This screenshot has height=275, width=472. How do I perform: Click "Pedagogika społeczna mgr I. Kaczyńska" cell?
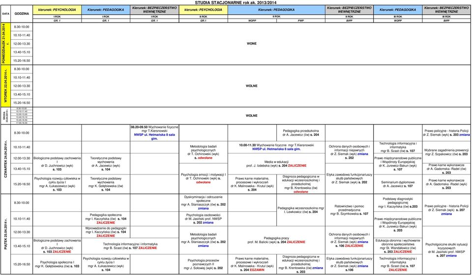(106, 219)
